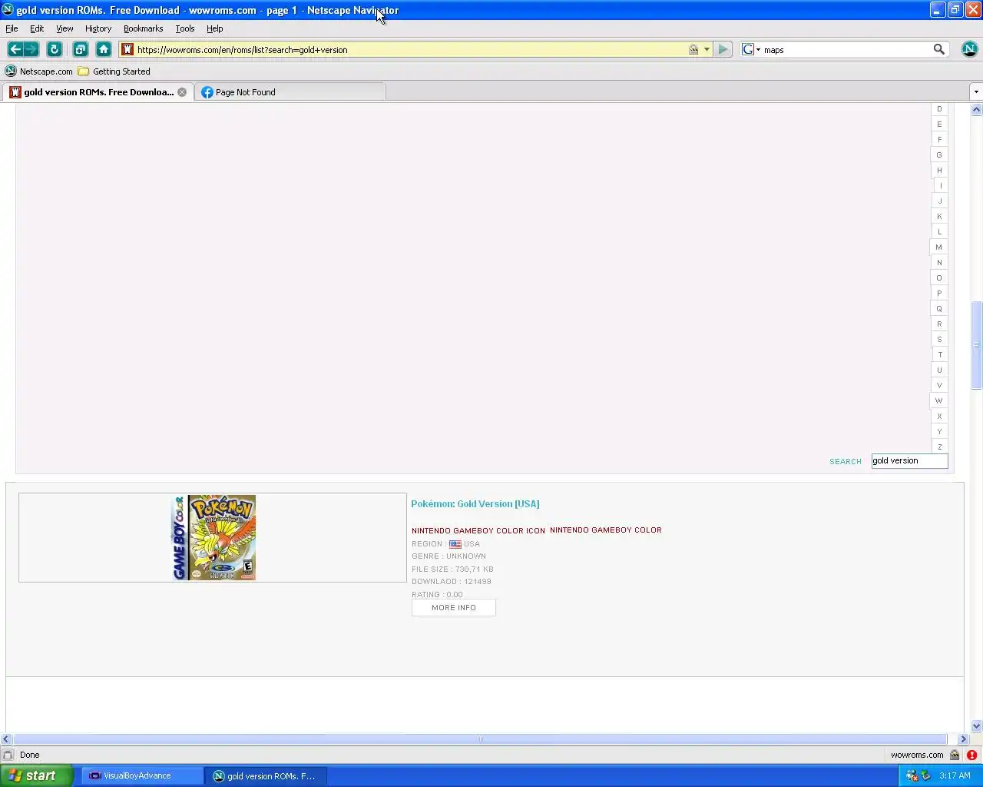Click the USA flag icon
983x787 pixels.
[x=455, y=544]
